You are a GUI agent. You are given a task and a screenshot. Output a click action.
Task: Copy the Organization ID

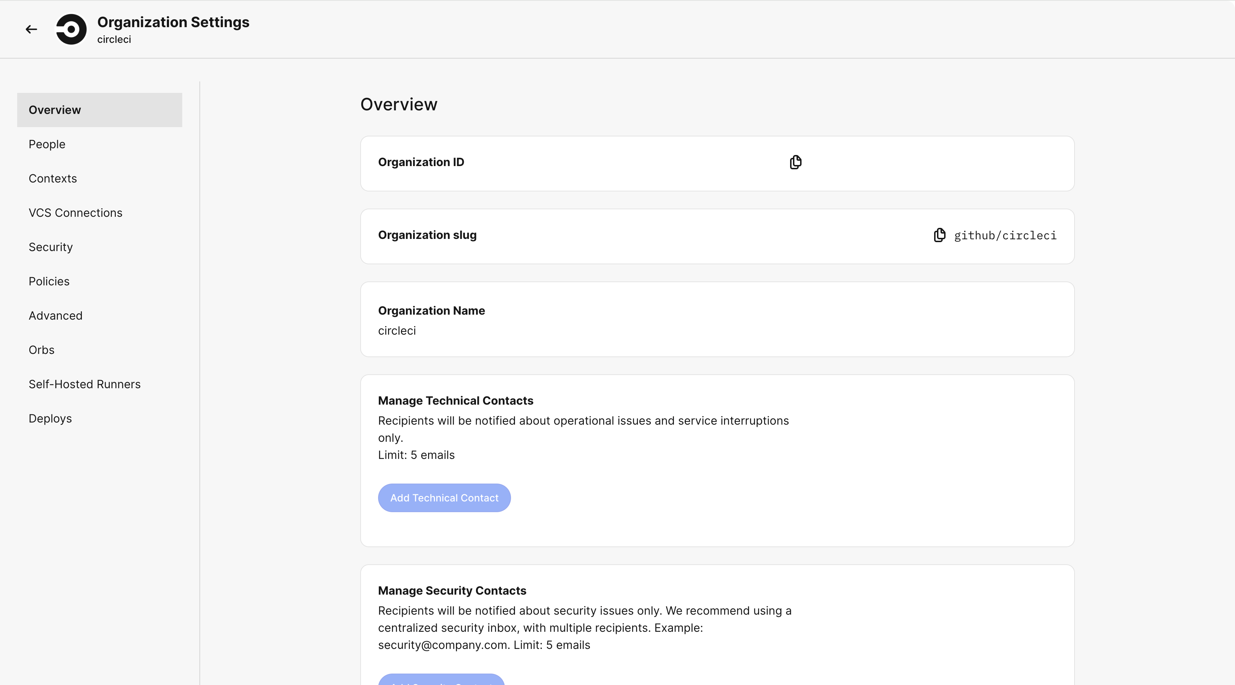(x=795, y=162)
